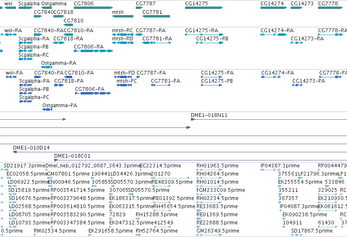Click the RE22688.5prime EST label
Viewport: 347px width, 237px height.
(217, 223)
